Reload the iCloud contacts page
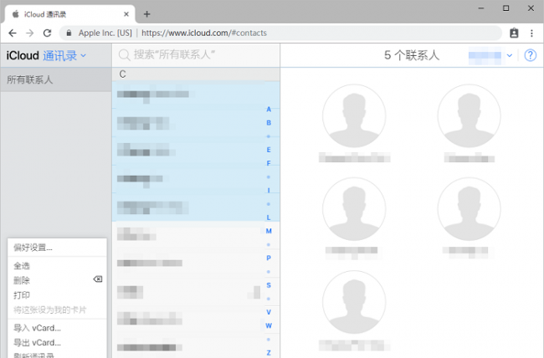This screenshot has height=358, width=544. point(47,33)
